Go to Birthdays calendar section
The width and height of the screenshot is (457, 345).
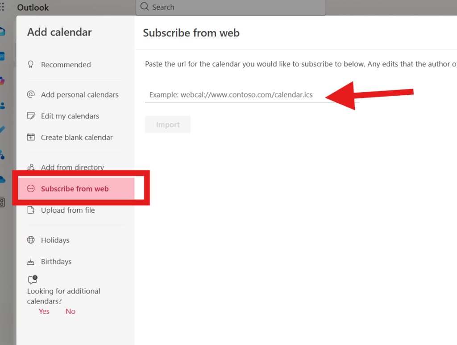click(x=56, y=262)
